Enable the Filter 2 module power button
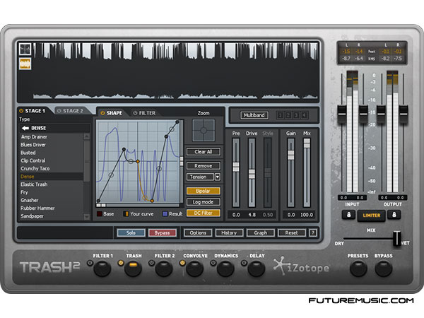 [151, 263]
